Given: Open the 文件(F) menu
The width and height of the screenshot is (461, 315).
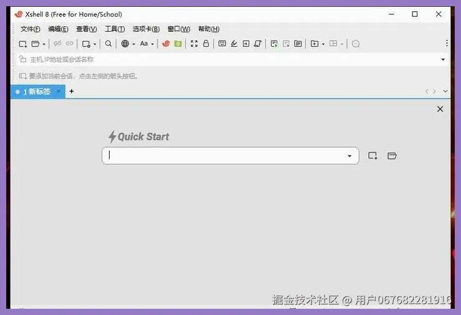Looking at the screenshot, I should tap(31, 29).
